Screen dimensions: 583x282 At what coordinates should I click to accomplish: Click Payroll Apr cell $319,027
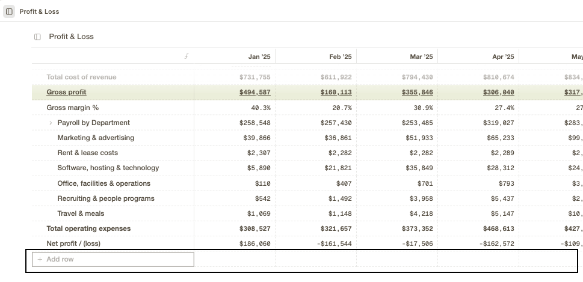coord(499,123)
